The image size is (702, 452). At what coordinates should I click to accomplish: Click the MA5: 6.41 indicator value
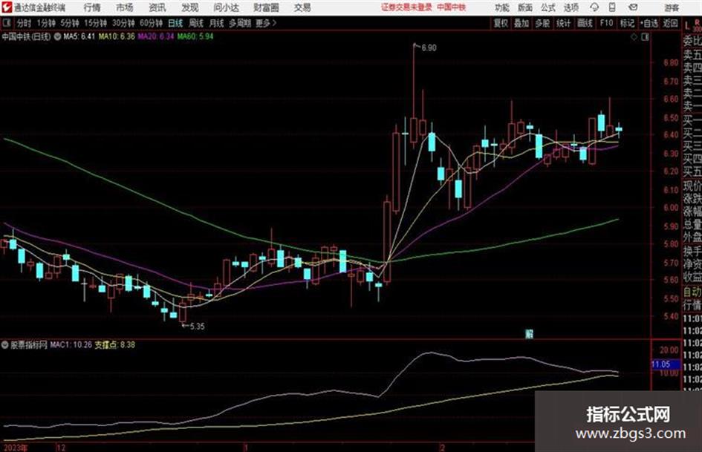pyautogui.click(x=79, y=36)
